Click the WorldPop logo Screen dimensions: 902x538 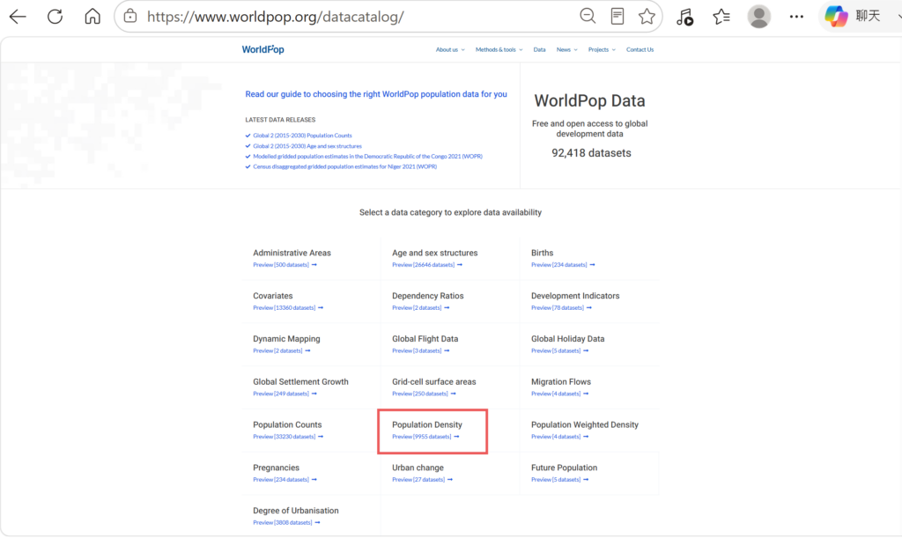pos(262,49)
